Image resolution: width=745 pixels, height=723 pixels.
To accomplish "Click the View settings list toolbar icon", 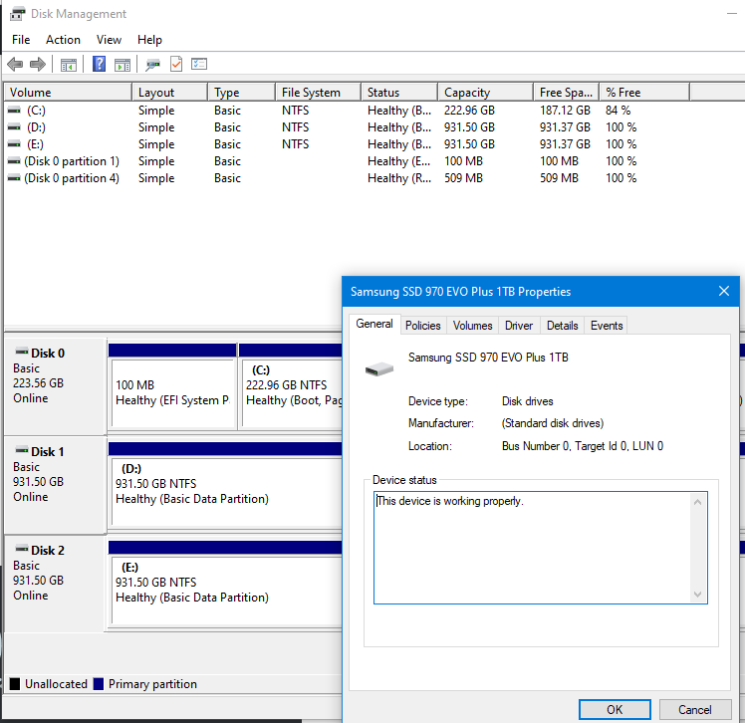I will 199,64.
